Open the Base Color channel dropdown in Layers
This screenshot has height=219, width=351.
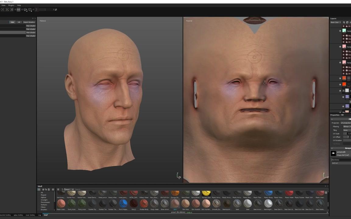click(335, 22)
